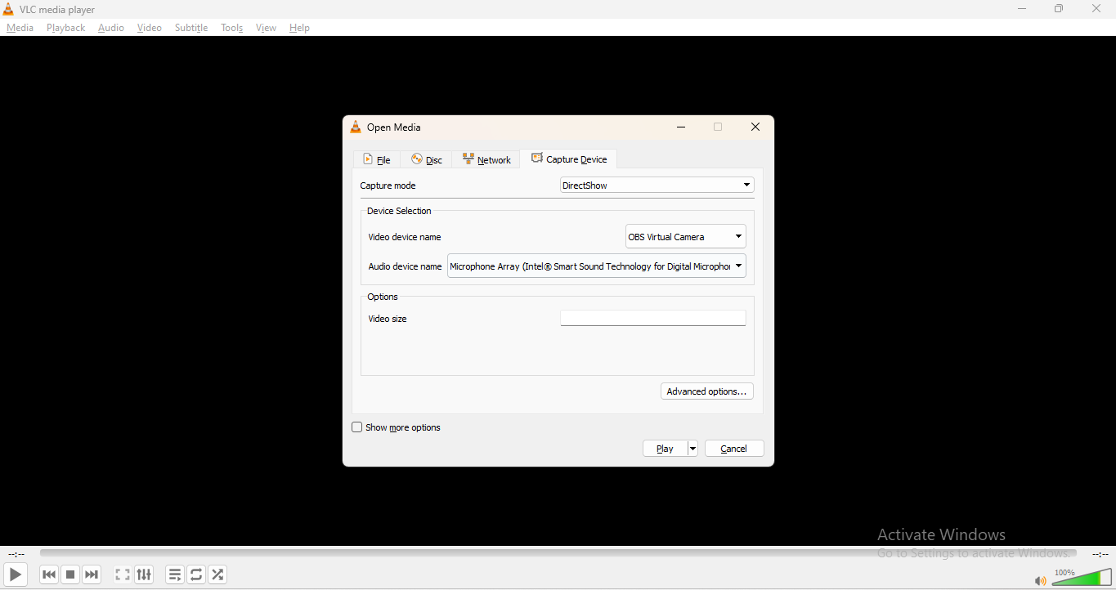Image resolution: width=1116 pixels, height=590 pixels.
Task: Jump to previous media in playlist
Action: coord(49,574)
